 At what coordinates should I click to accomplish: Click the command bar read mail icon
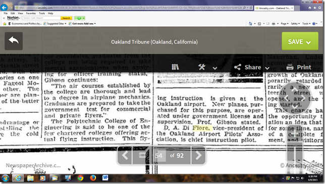click(x=268, y=24)
